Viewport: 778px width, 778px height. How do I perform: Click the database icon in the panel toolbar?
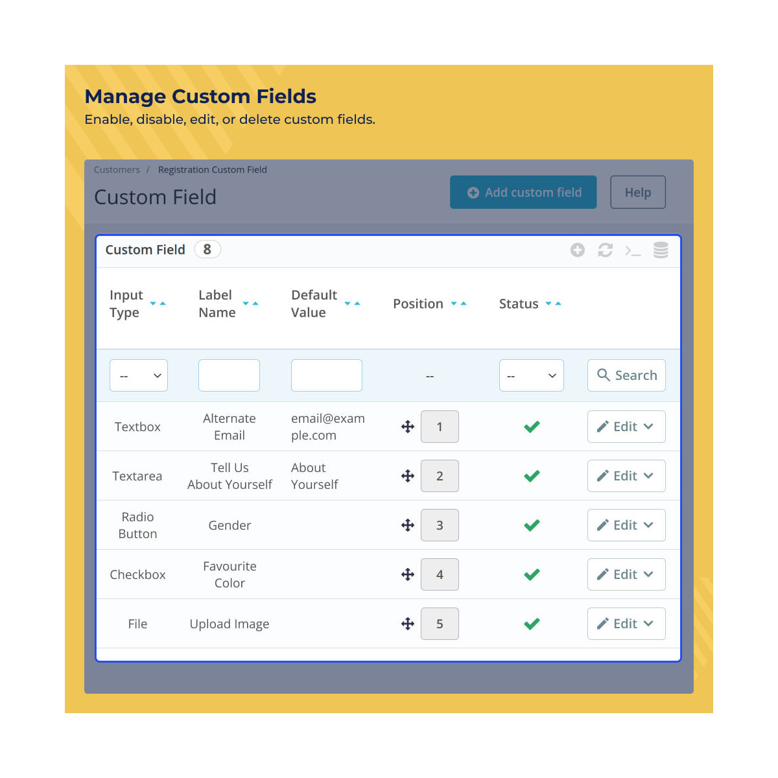661,250
